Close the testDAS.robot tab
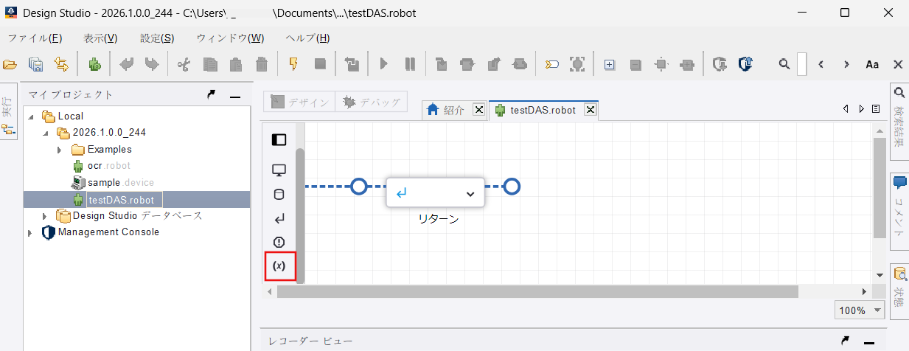The image size is (909, 351). [x=590, y=110]
